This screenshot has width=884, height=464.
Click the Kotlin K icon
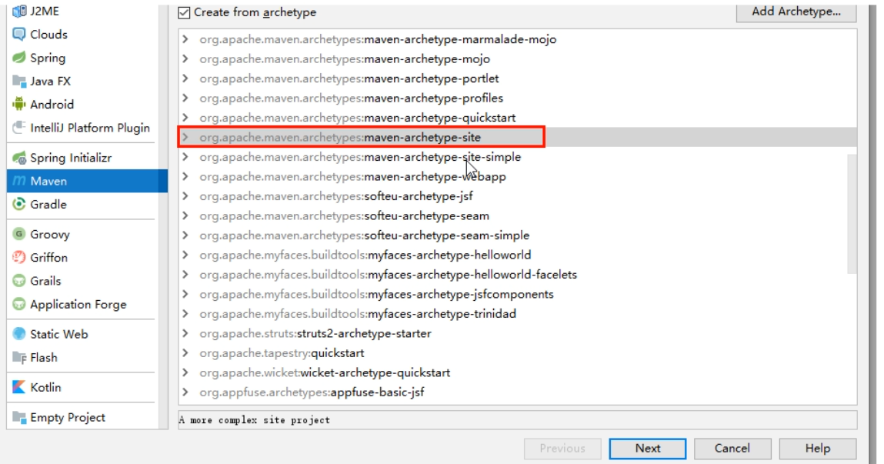tap(19, 387)
